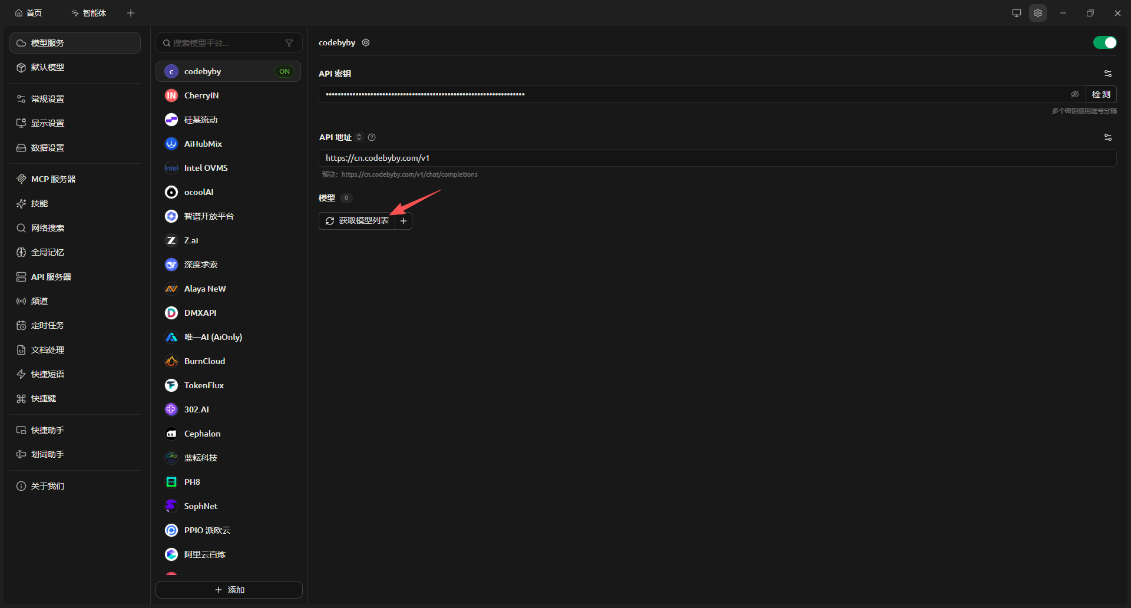Open 默认模型 settings section
This screenshot has height=608, width=1131.
(75, 67)
